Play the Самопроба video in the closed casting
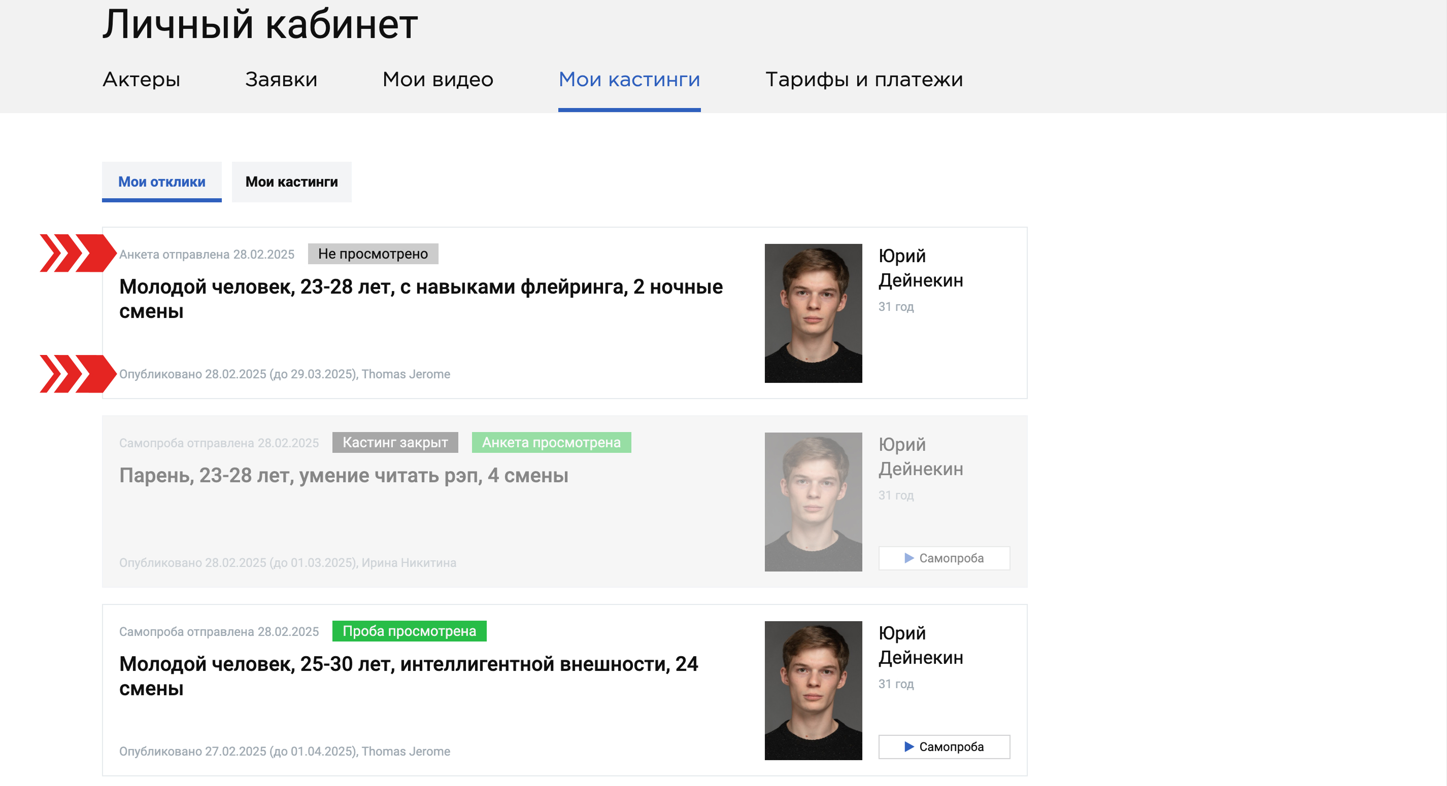Viewport: 1447px width, 786px height. (944, 558)
